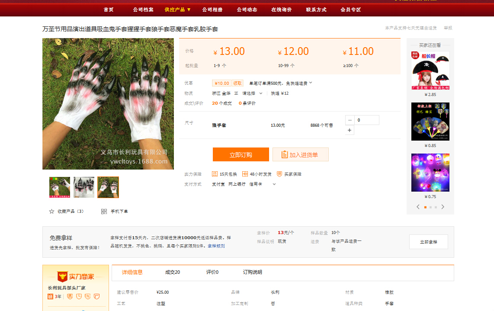Increase the 狼手套 quantity with plus button
The height and width of the screenshot is (311, 494).
(350, 130)
